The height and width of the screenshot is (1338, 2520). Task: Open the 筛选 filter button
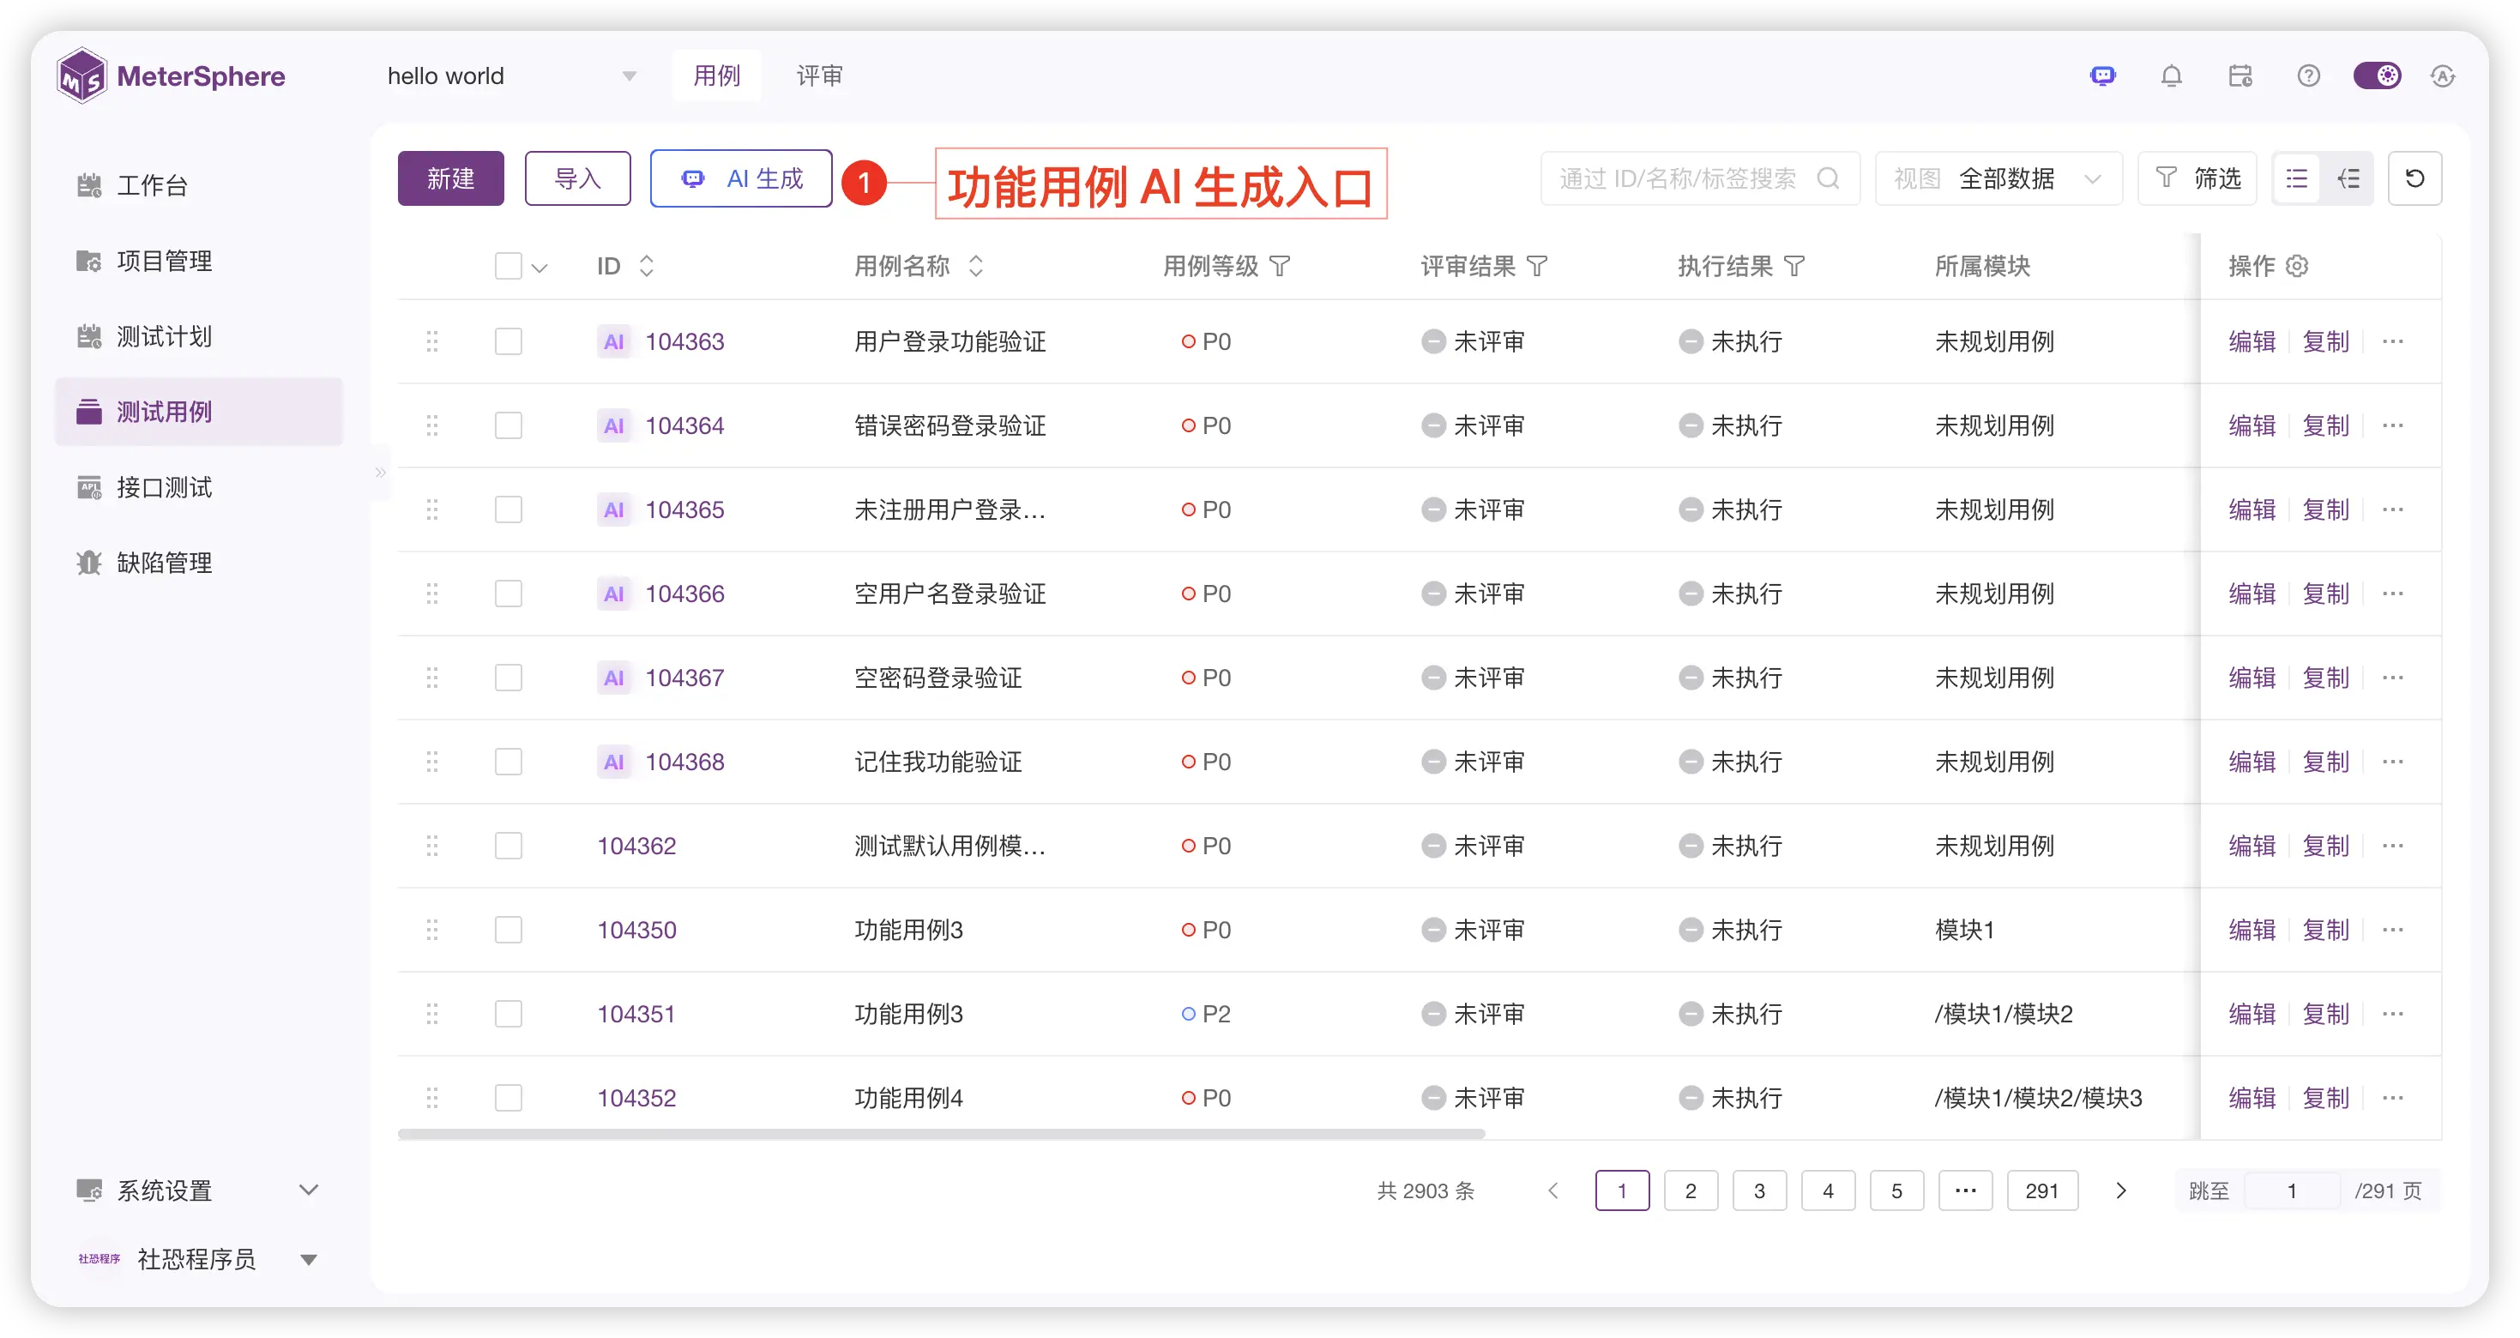coord(2197,178)
